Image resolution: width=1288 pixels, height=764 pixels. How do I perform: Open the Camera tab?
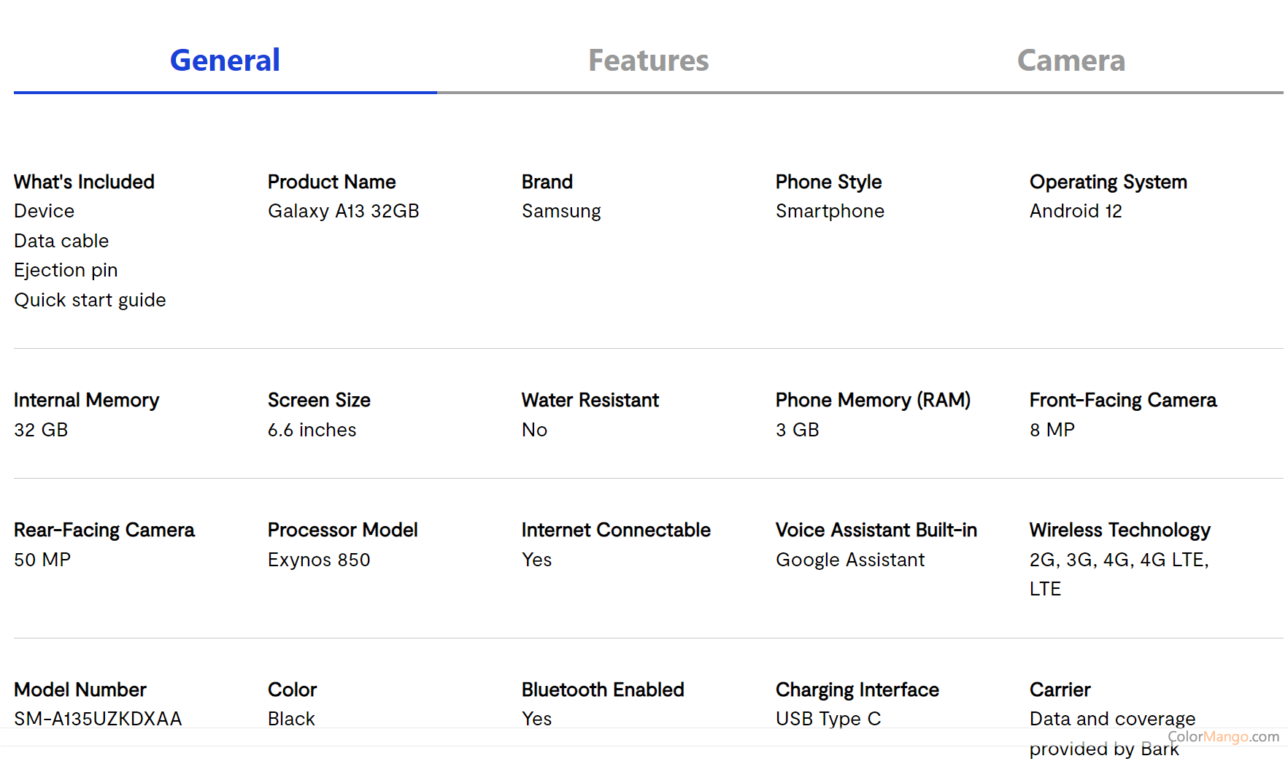[x=1071, y=61]
